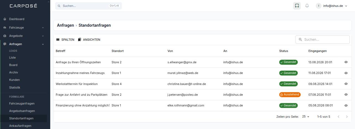Open Dashboard in the sidebar
Image resolution: width=355 pixels, height=129 pixels.
(17, 19)
